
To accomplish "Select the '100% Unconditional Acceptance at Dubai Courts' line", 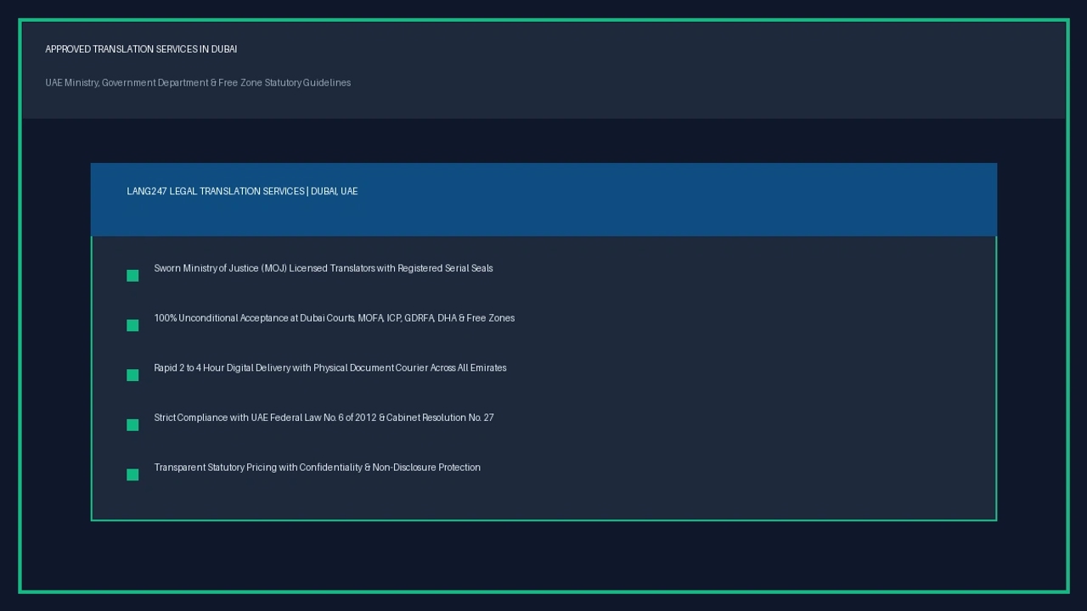I will [x=335, y=318].
